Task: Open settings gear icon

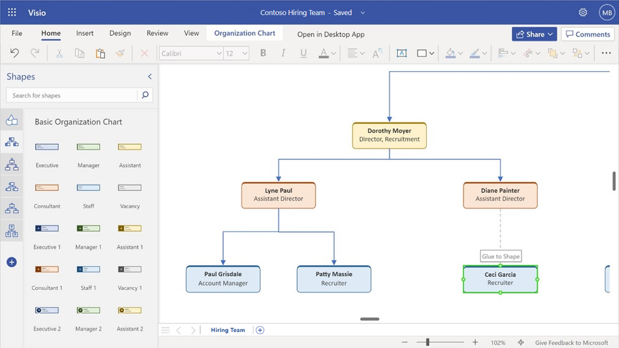Action: pyautogui.click(x=582, y=12)
